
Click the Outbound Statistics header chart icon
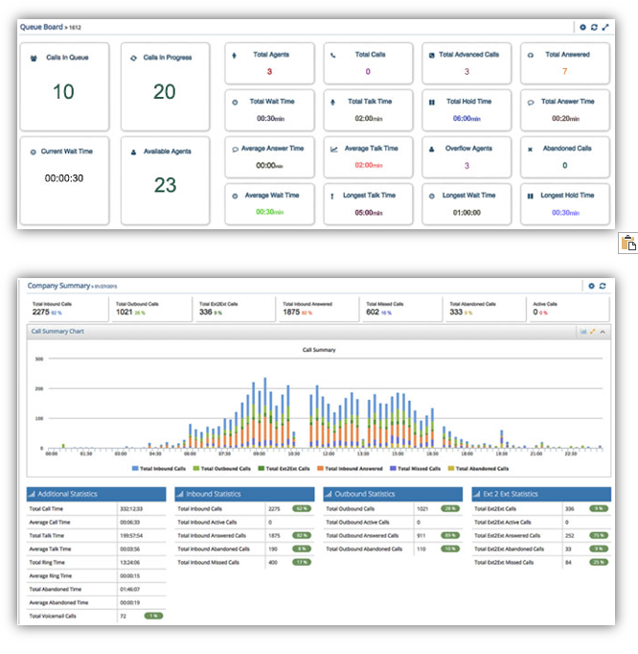(x=329, y=494)
